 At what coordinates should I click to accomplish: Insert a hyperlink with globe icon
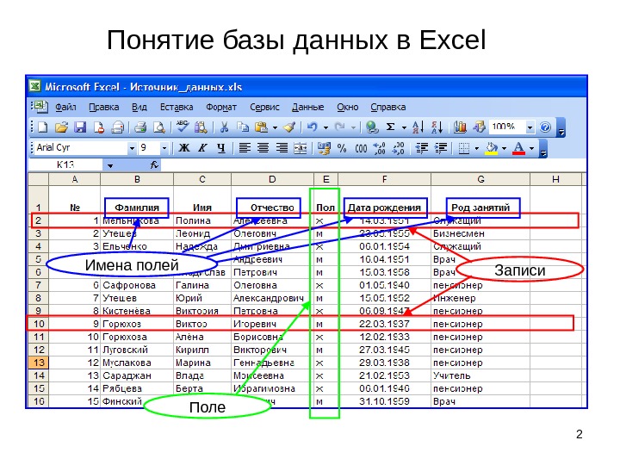click(372, 127)
